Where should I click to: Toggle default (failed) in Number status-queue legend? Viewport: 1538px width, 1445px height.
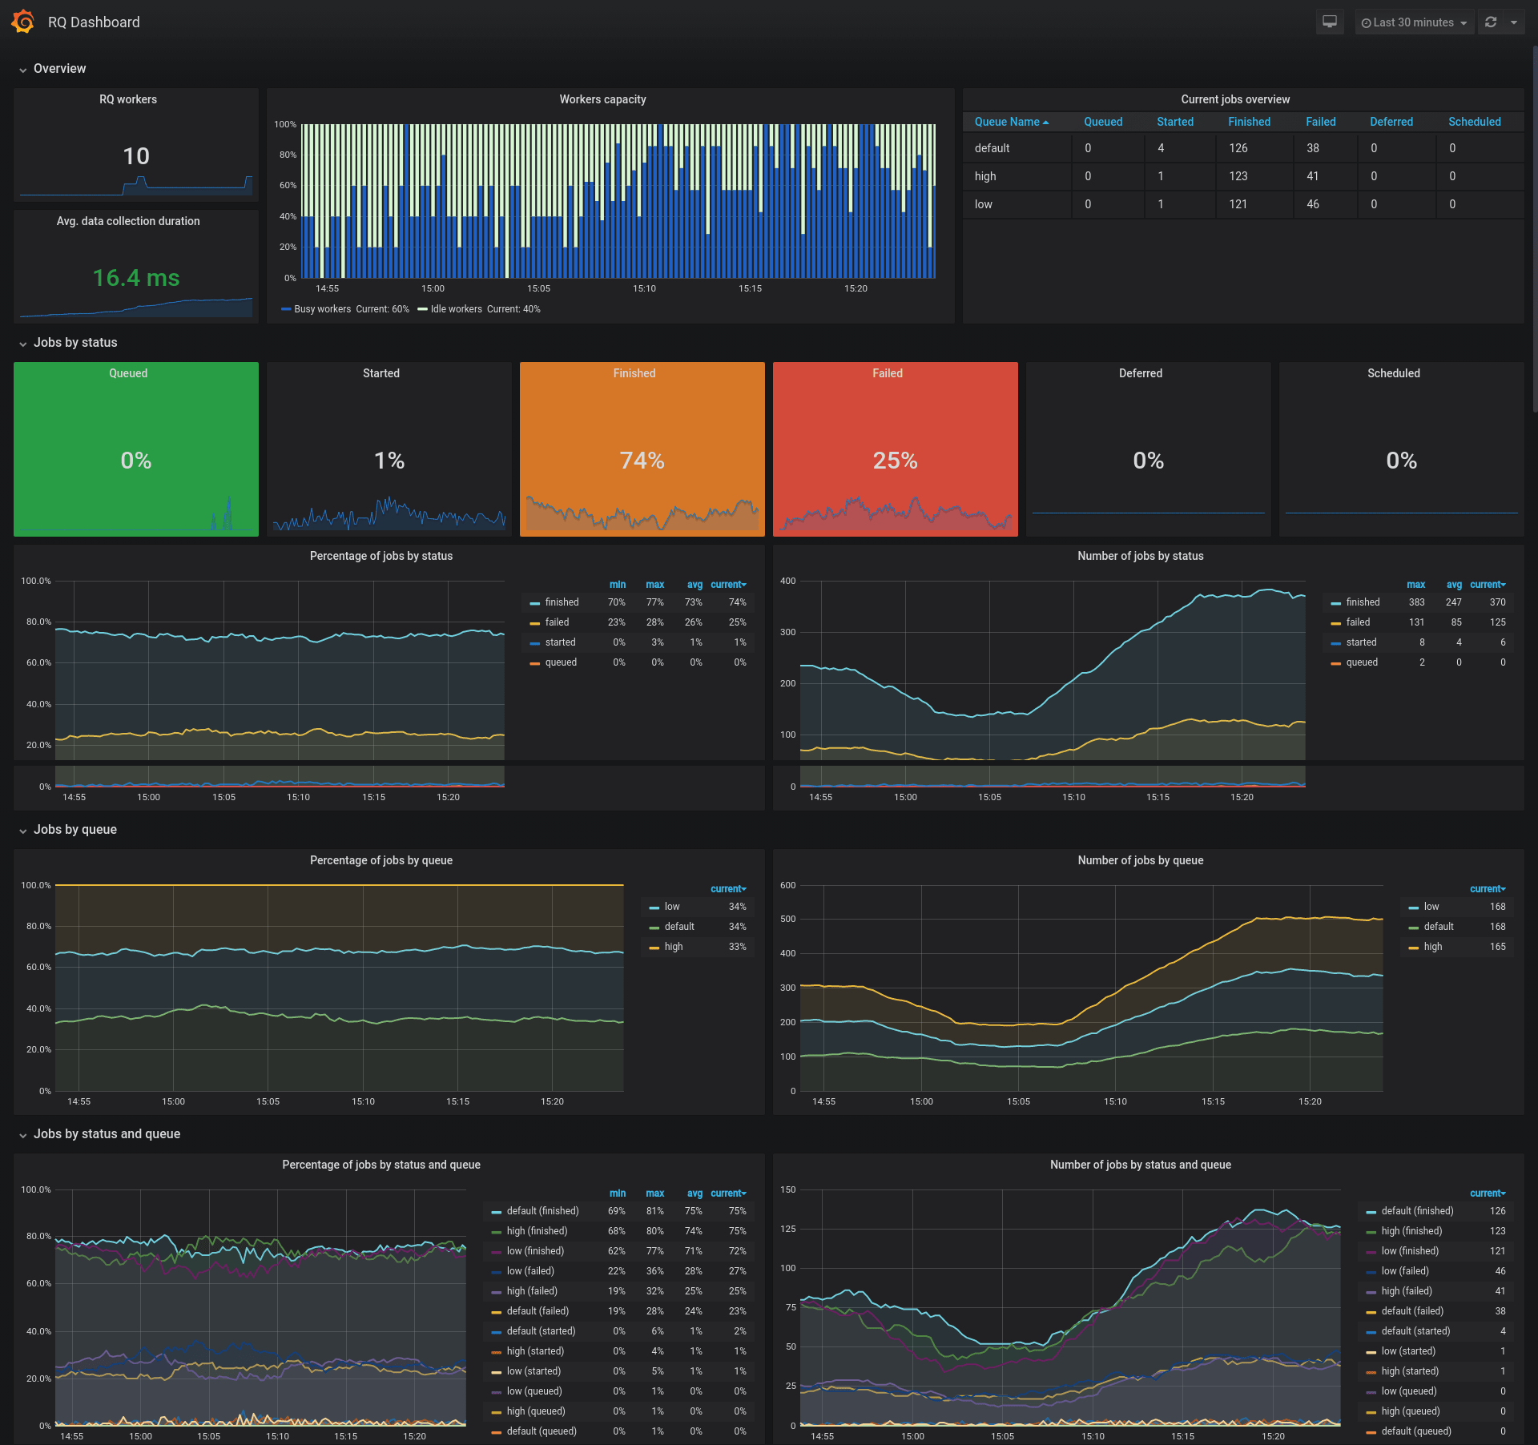(1412, 1311)
